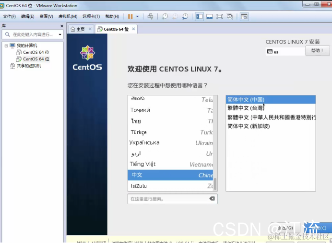Click the Send Ctrl+Alt+Del icon
The width and height of the screenshot is (332, 243).
point(150,16)
